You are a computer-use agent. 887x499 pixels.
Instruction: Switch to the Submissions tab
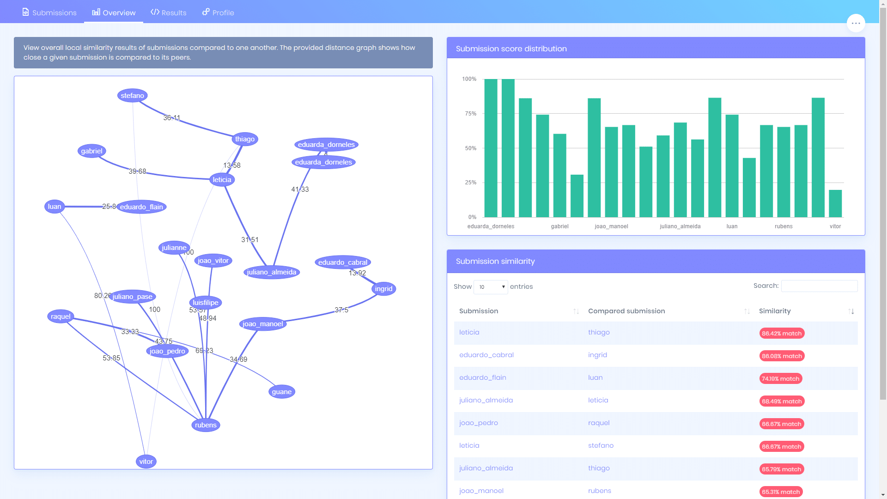(49, 11)
